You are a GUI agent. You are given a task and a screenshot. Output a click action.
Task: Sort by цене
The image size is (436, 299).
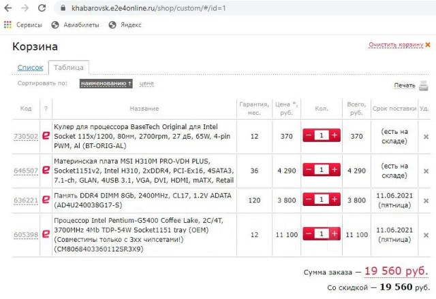click(146, 84)
